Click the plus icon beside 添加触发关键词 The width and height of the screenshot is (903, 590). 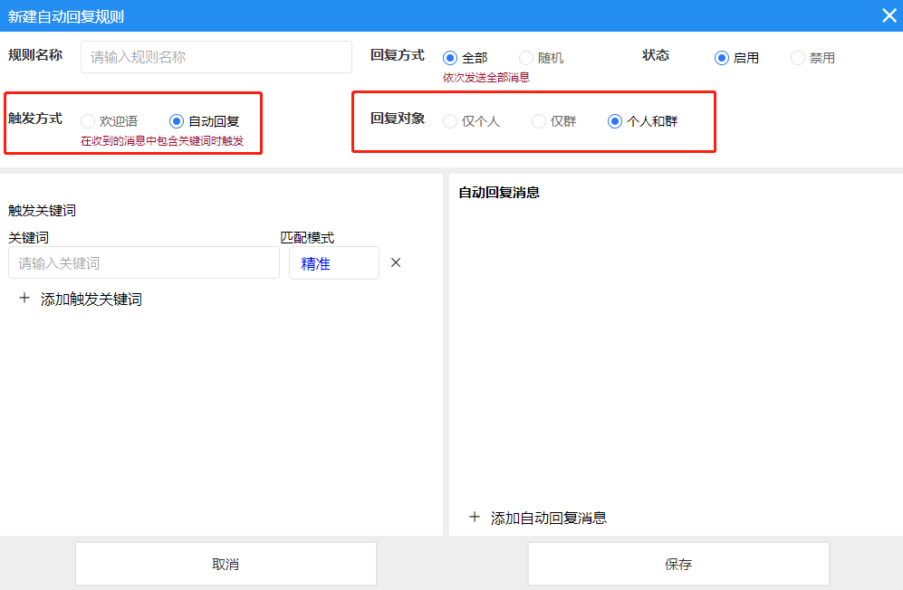tap(24, 298)
